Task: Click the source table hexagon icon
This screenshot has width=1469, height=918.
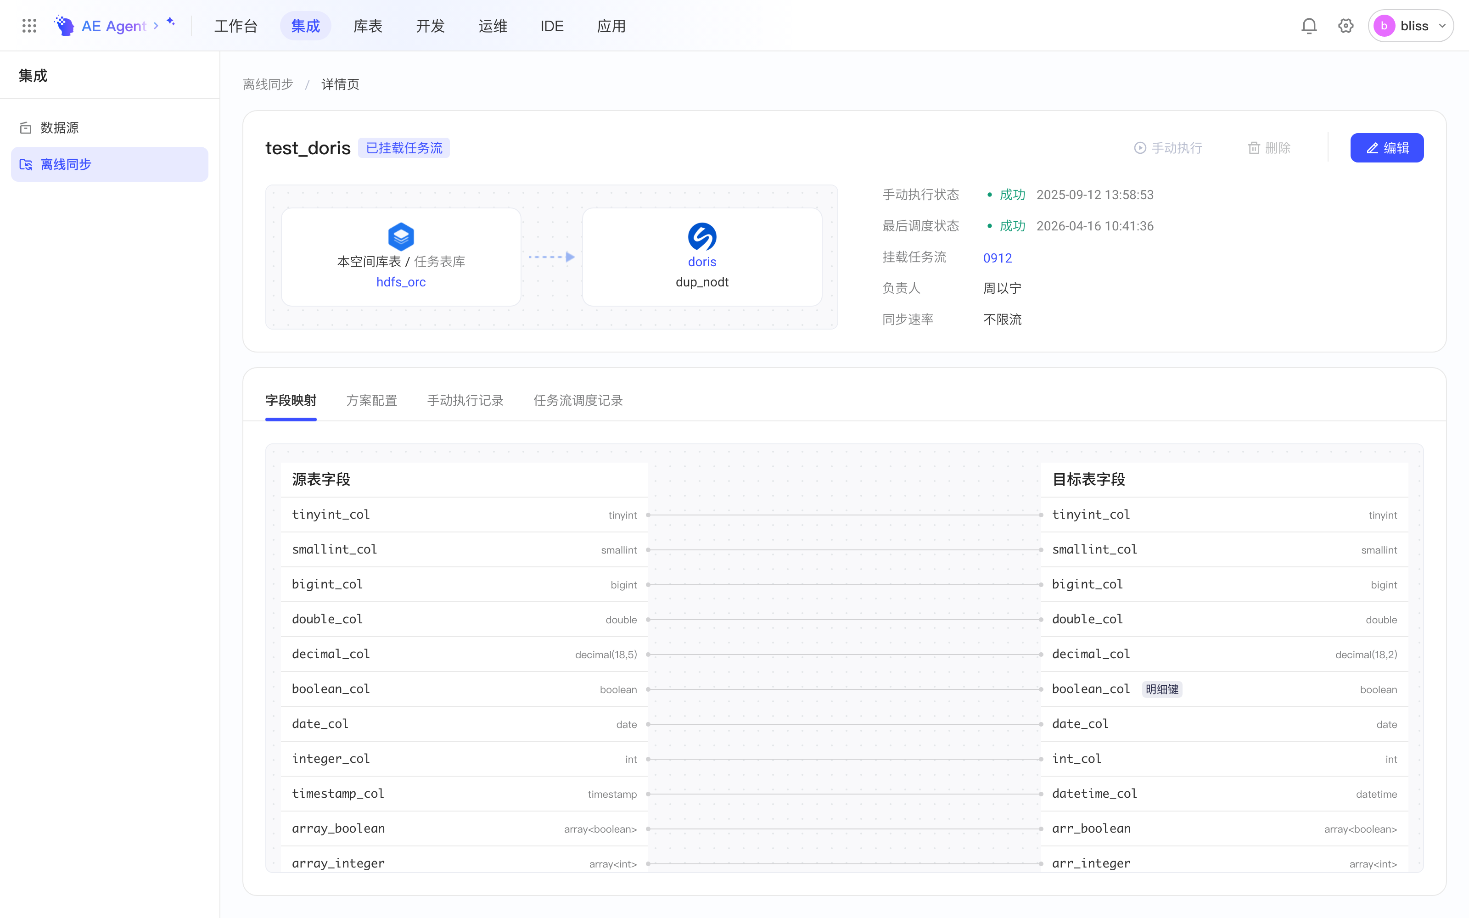Action: point(401,236)
